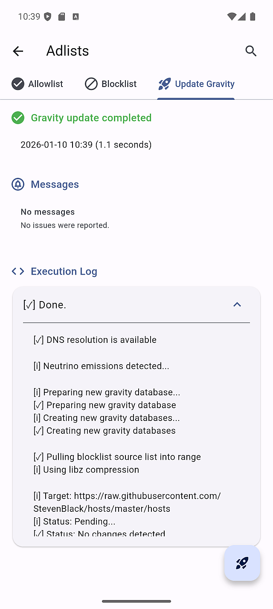The image size is (273, 609).
Task: Tap the "[✓] Done." log header
Action: pos(45,305)
